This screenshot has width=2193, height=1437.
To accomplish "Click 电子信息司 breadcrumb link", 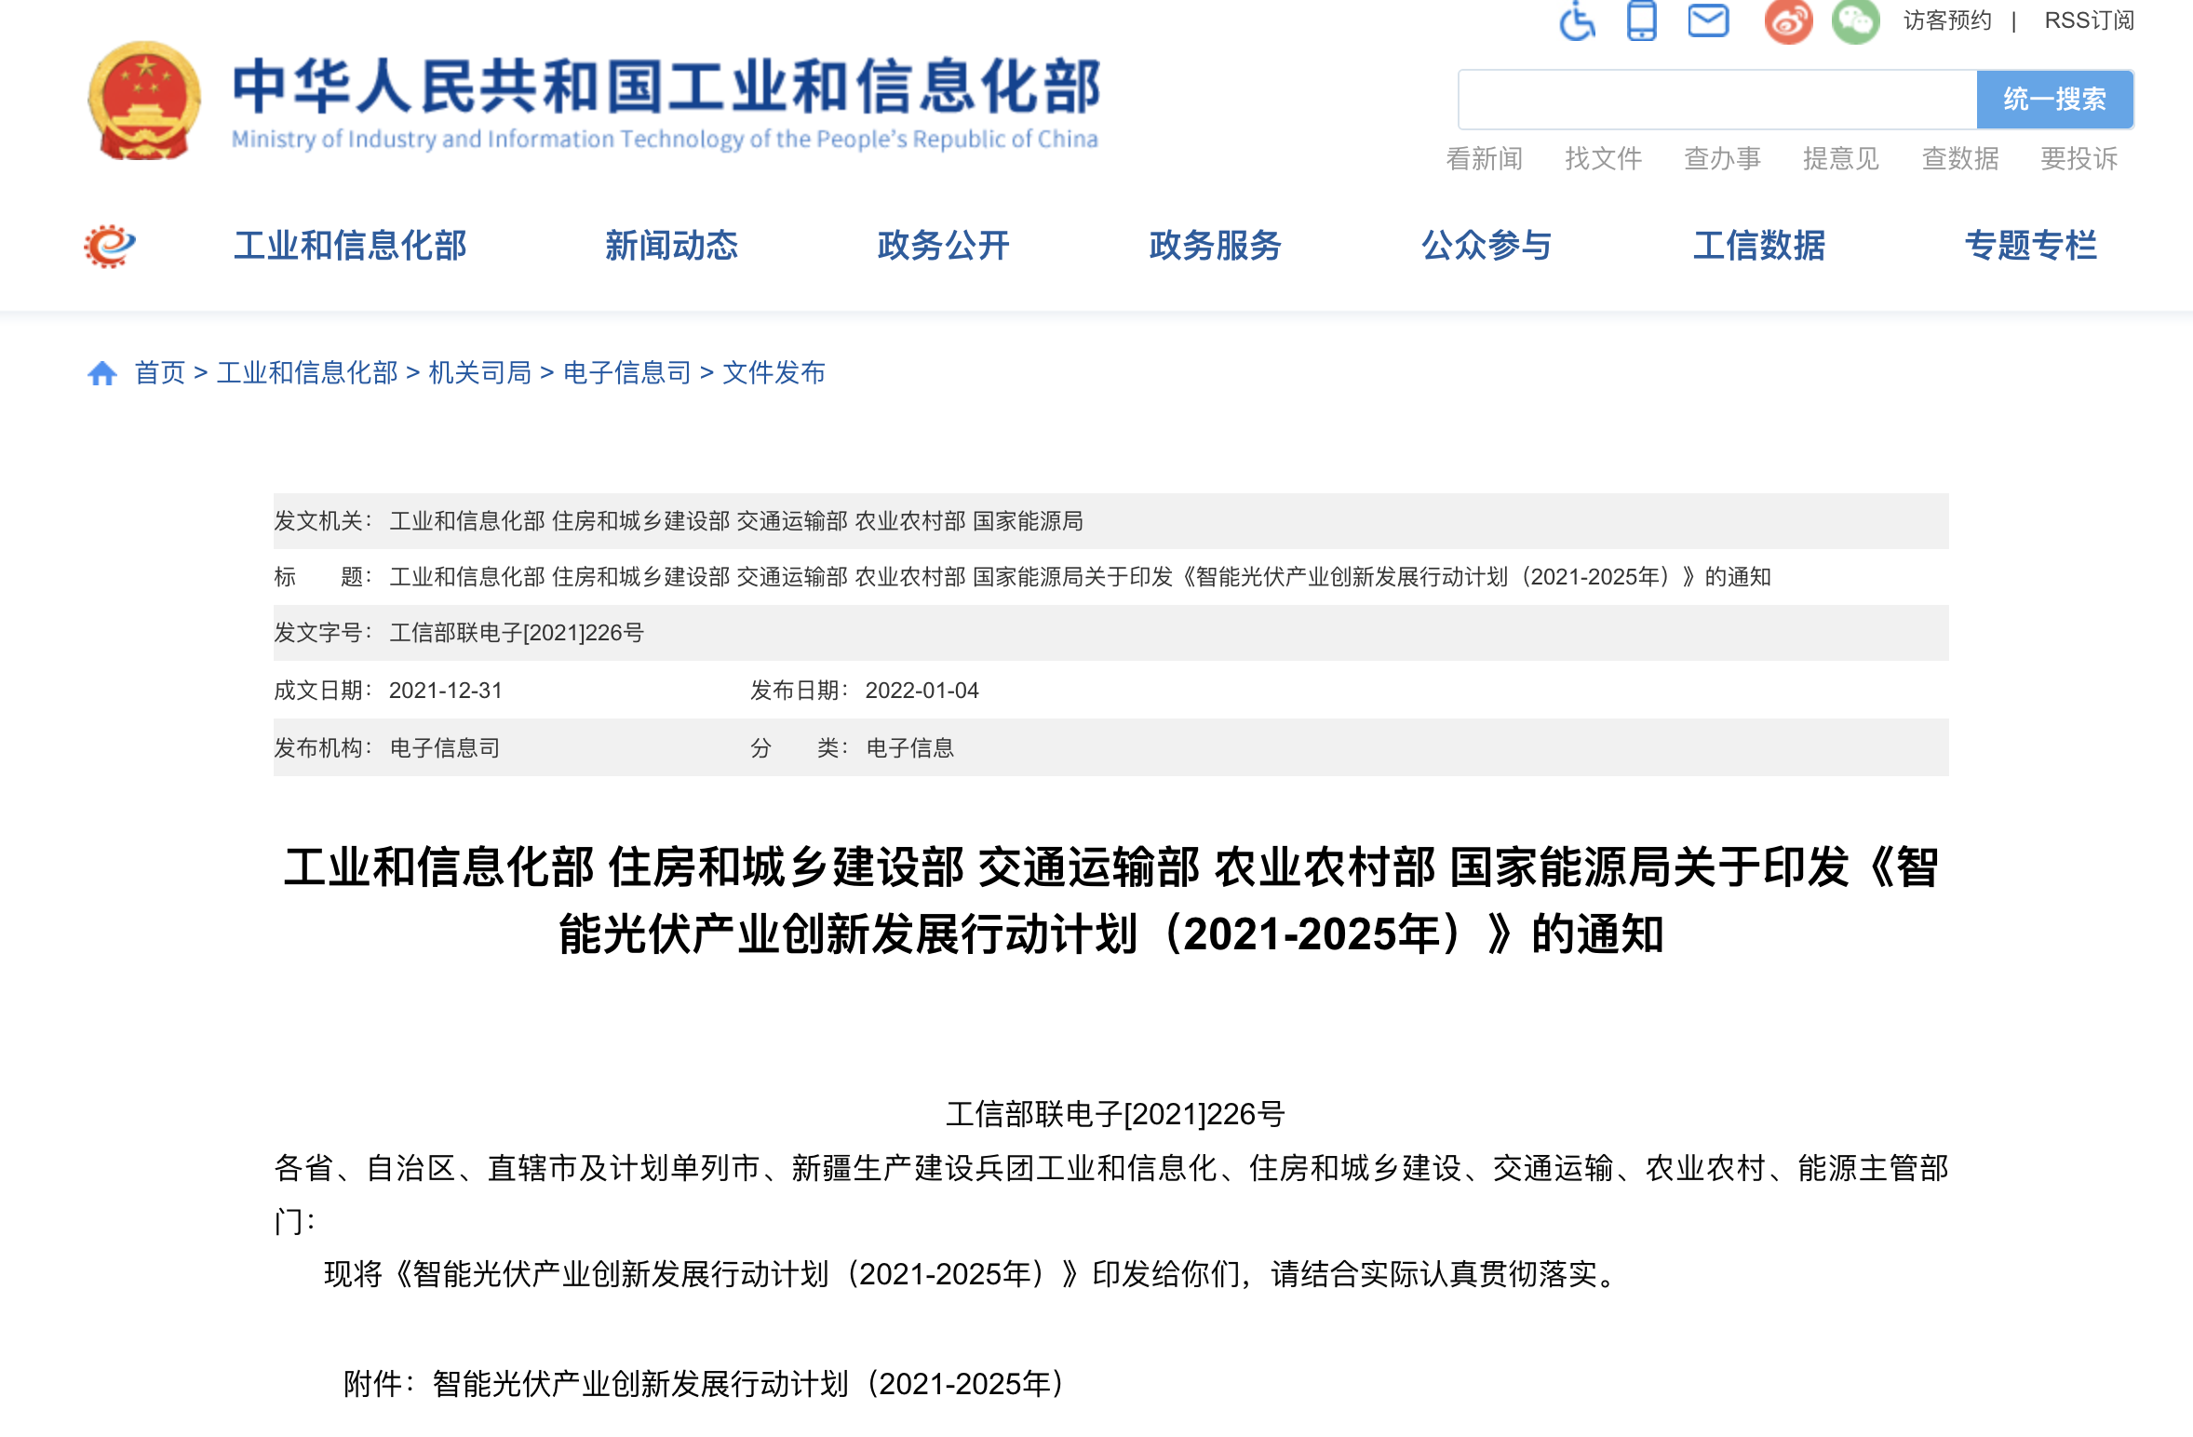I will click(x=627, y=373).
